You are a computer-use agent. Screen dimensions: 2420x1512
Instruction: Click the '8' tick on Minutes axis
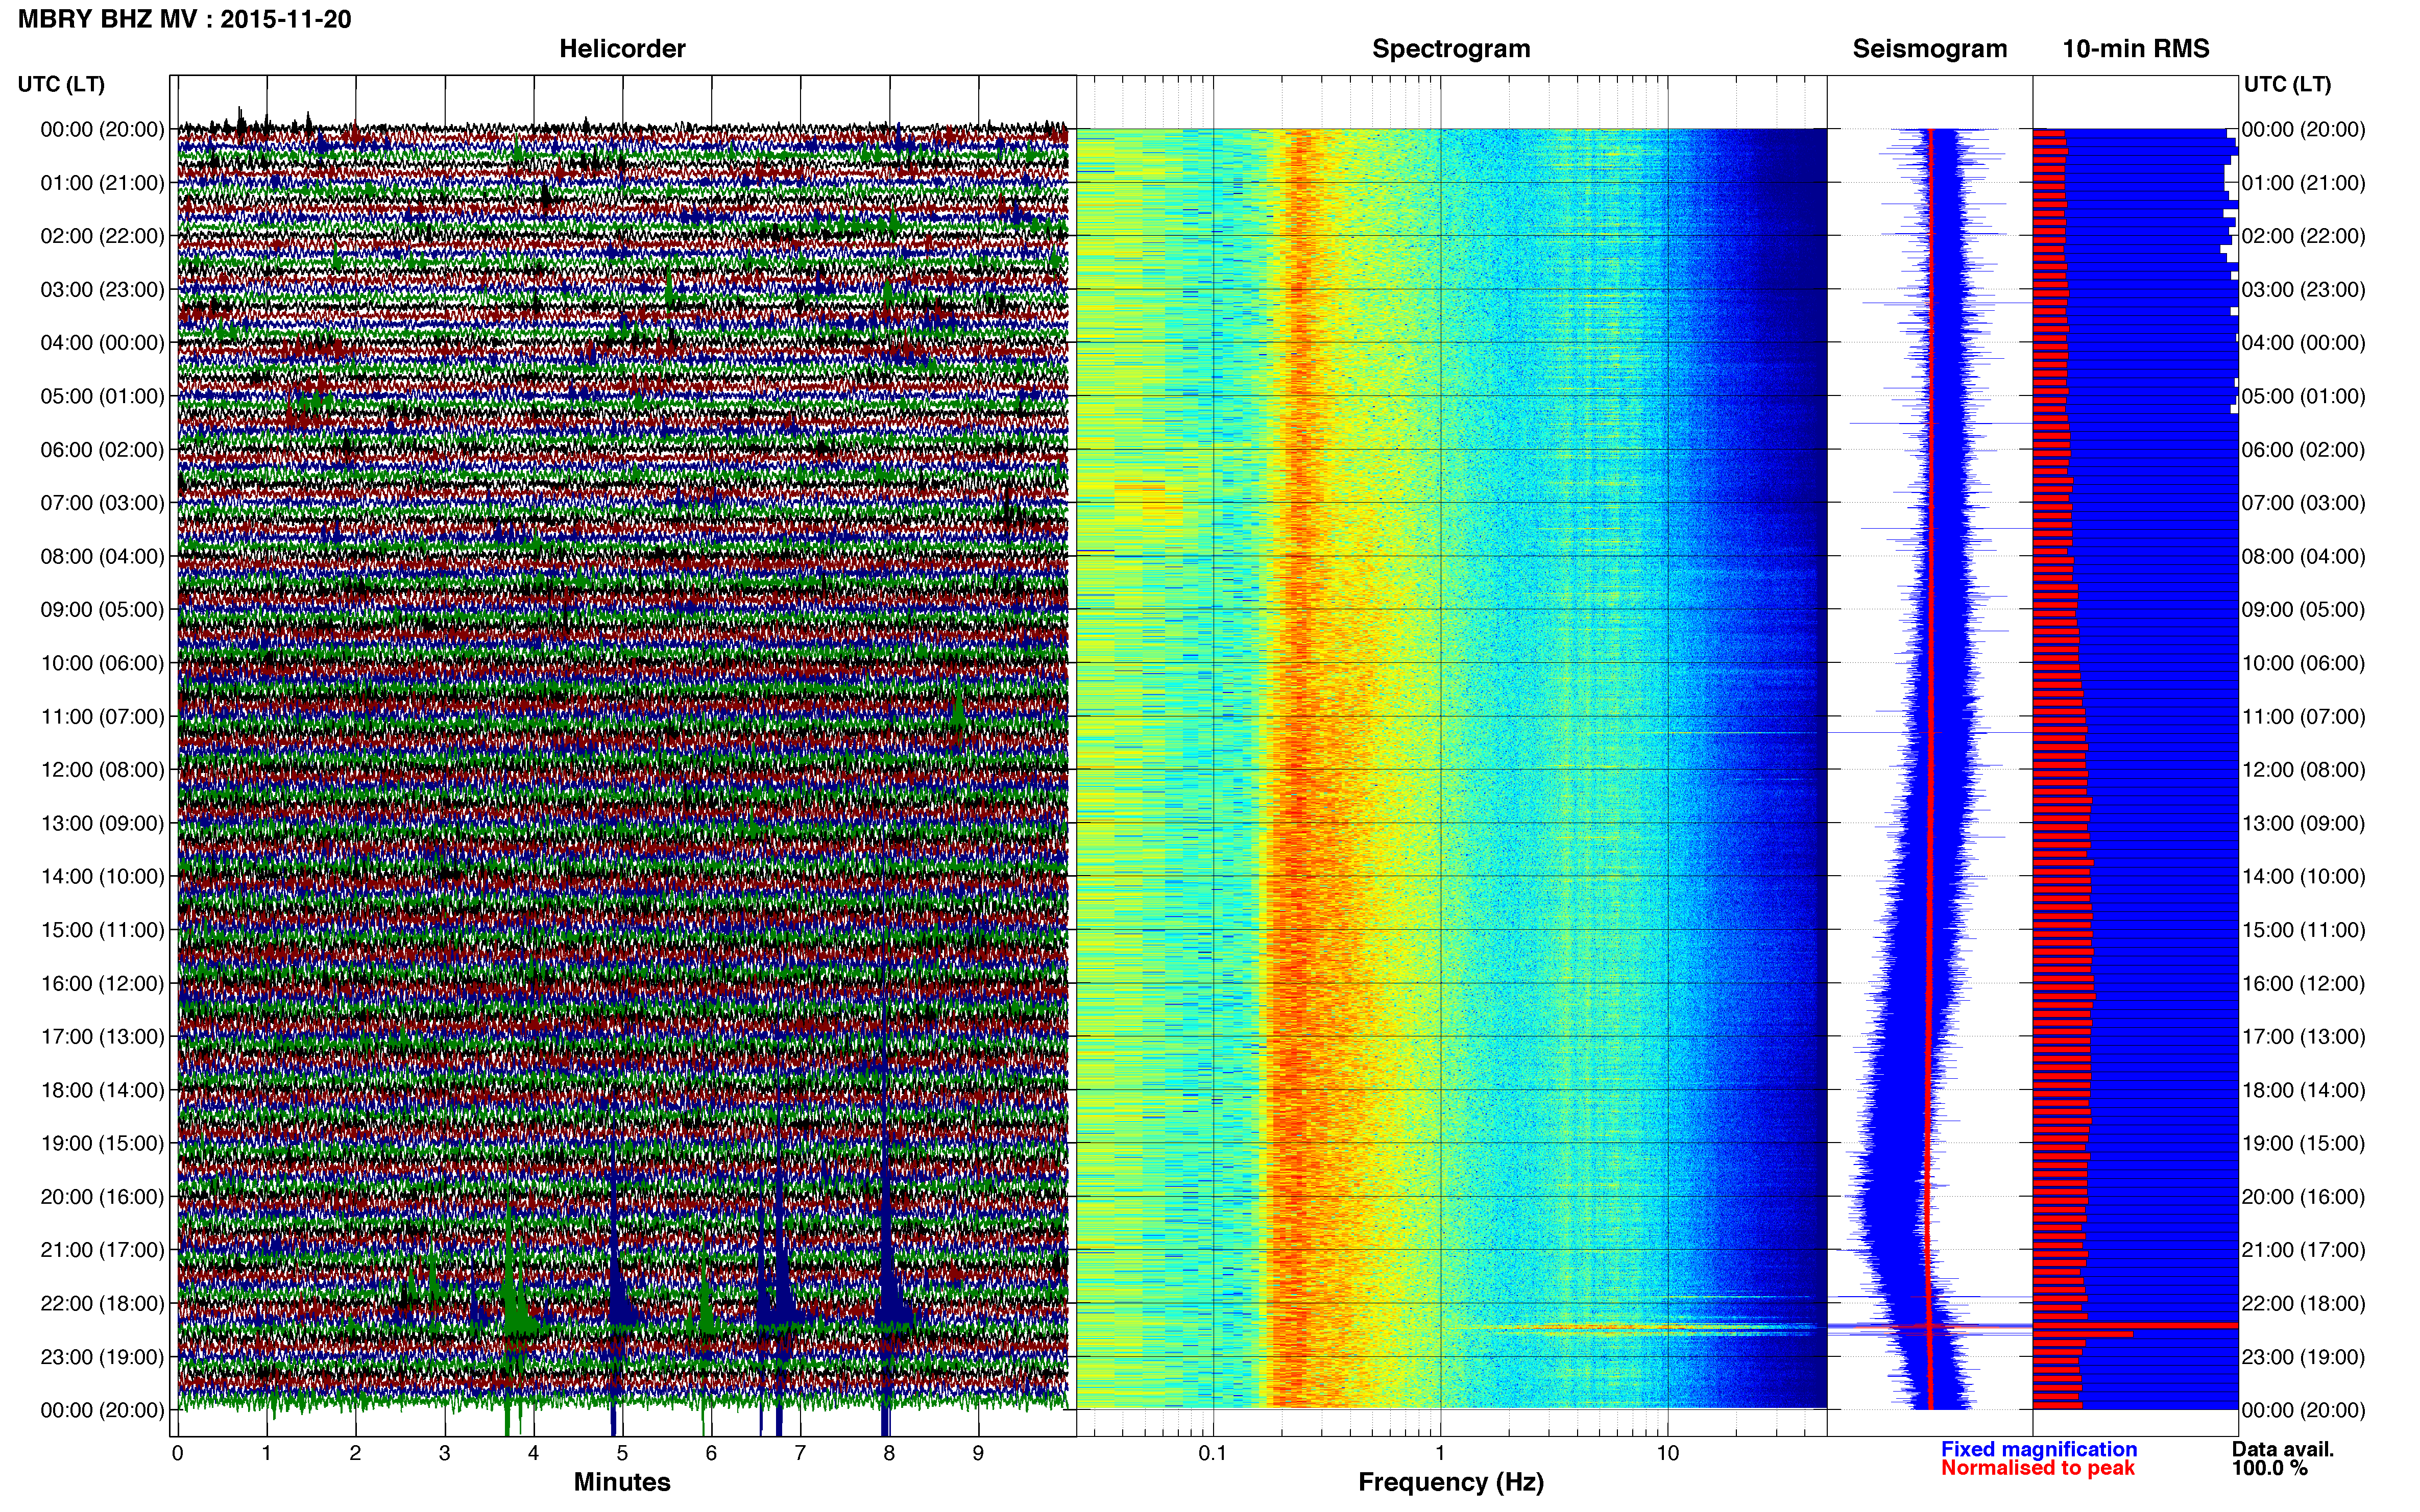click(889, 1454)
